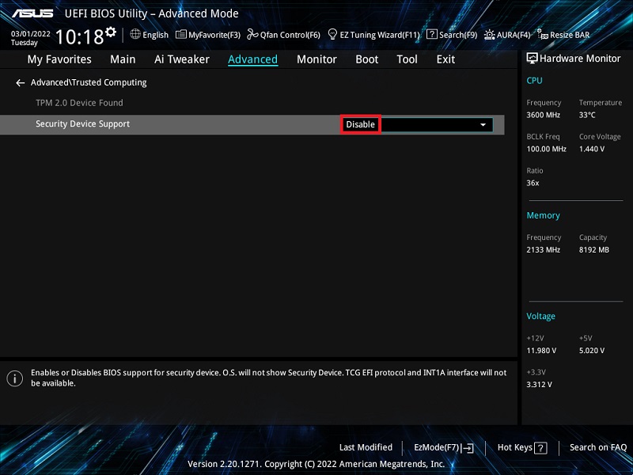Click the Advanced\Trusted Computing breadcrumb
Viewport: 633px width, 475px height.
(x=89, y=82)
